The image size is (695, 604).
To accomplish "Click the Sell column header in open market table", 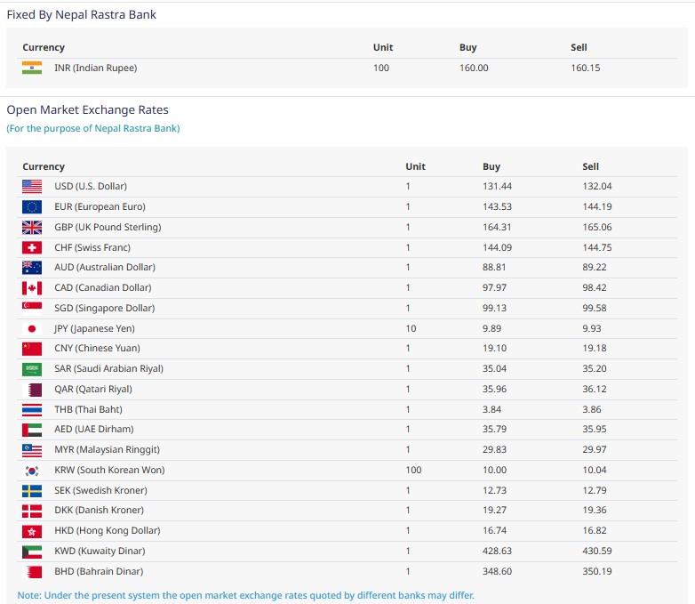I will (590, 166).
